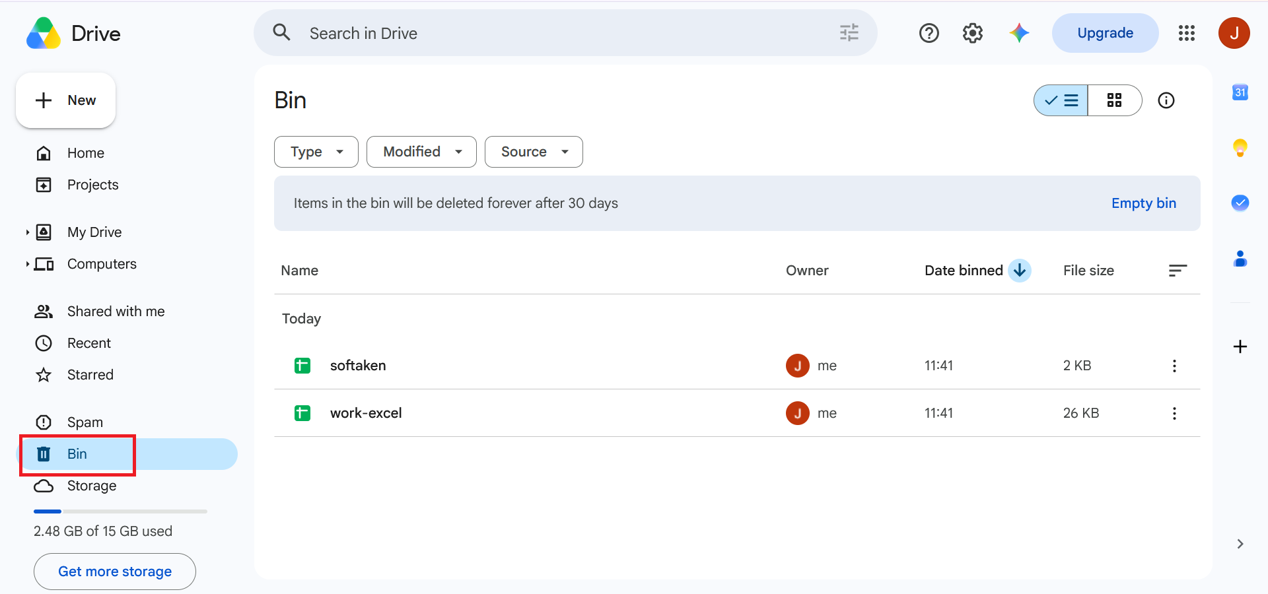1268x594 pixels.
Task: View details with the info icon
Action: click(x=1166, y=100)
